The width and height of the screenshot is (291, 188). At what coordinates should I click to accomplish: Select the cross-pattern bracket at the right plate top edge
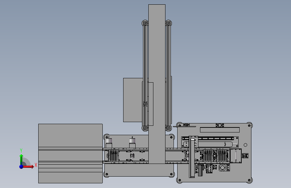[x=220, y=125]
